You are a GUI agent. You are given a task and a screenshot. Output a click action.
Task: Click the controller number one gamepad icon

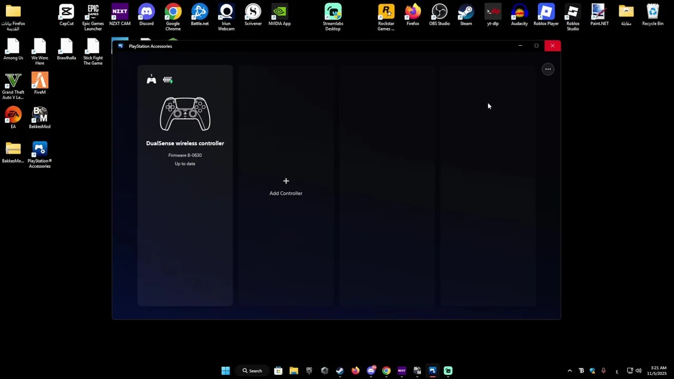(x=151, y=79)
